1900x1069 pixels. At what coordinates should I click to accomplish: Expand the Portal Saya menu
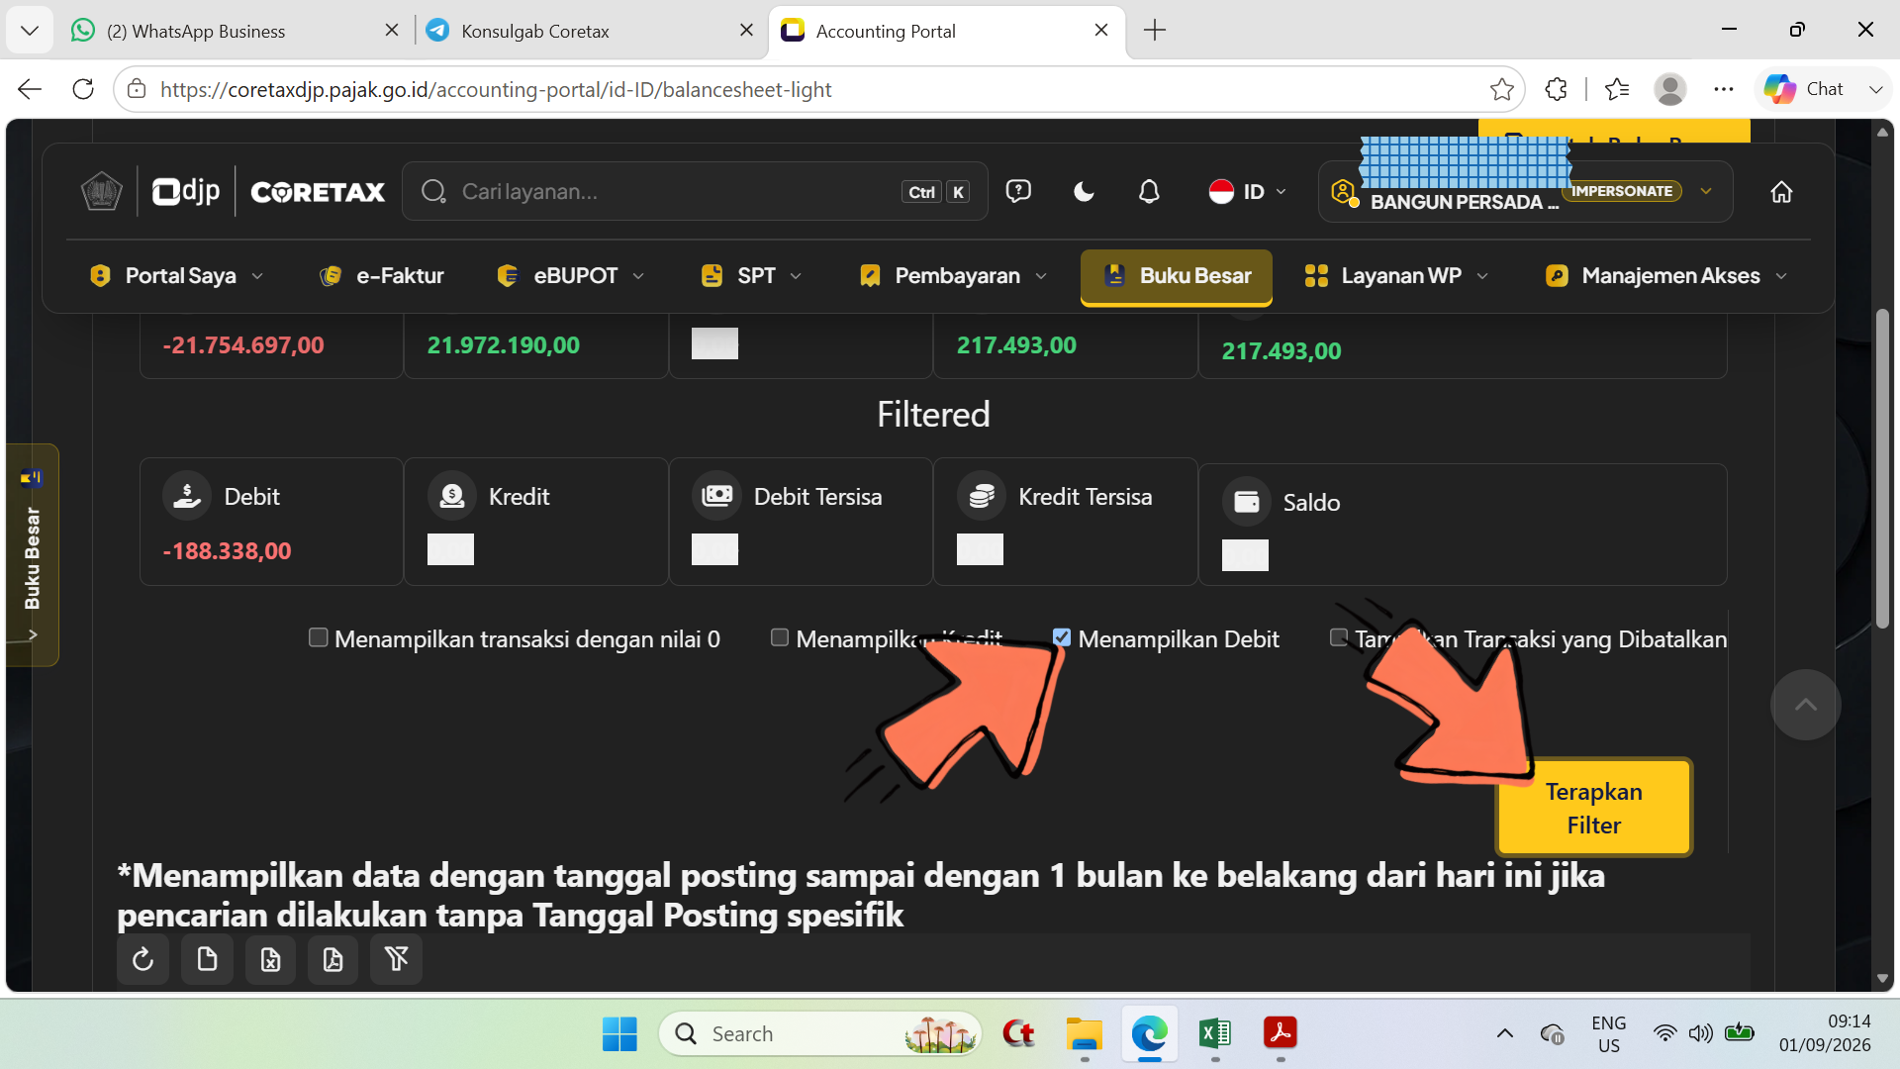coord(176,276)
